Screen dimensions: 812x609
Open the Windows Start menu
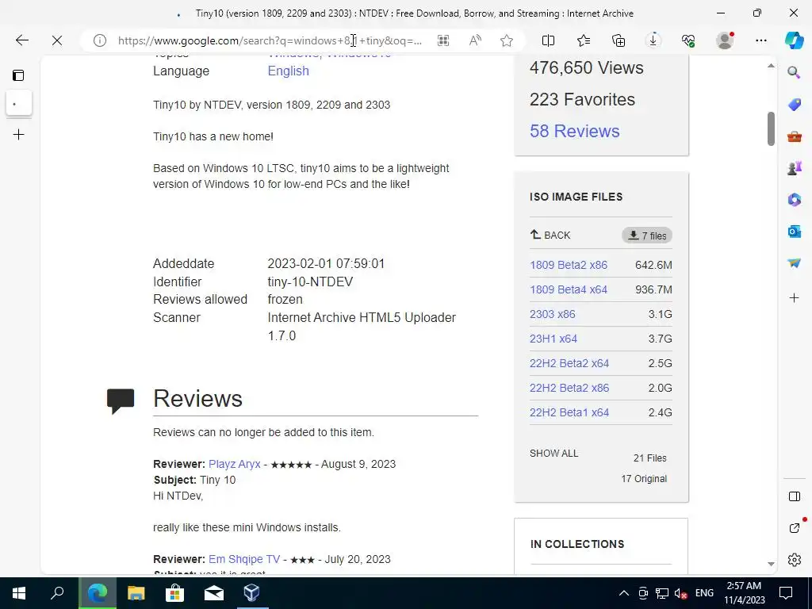tap(19, 593)
